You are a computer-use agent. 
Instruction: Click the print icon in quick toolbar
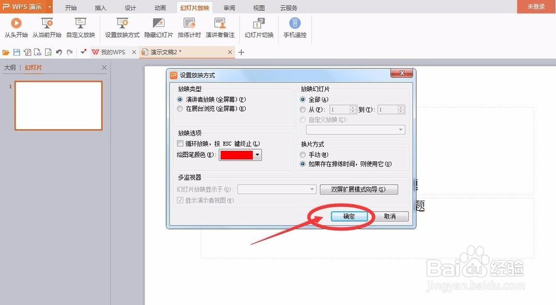click(x=37, y=52)
